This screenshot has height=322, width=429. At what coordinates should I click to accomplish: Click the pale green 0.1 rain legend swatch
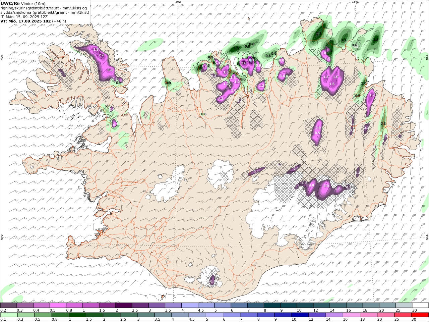tap(9, 315)
